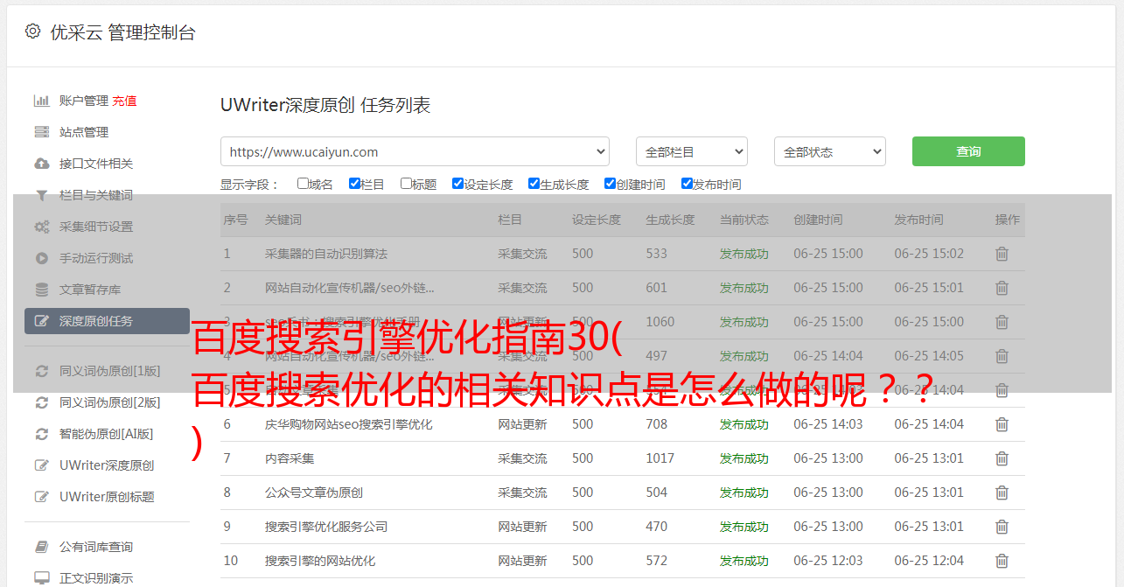
Task: Delete the 搜索引擎优化服务公司 task row
Action: pos(1002,527)
